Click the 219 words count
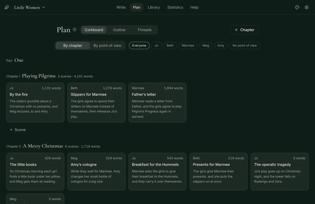 coord(236,158)
